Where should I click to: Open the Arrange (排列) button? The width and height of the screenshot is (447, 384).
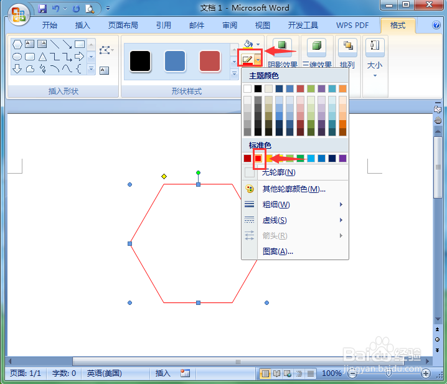point(347,52)
